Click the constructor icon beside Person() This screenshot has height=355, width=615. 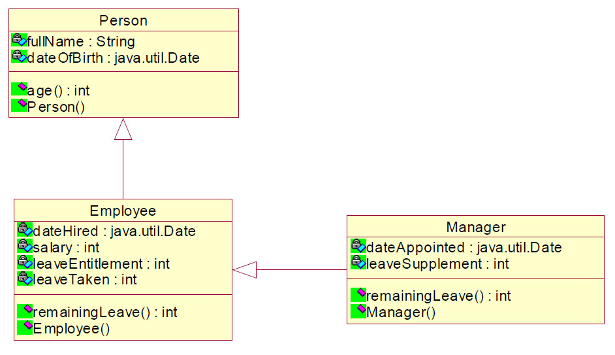[x=19, y=106]
